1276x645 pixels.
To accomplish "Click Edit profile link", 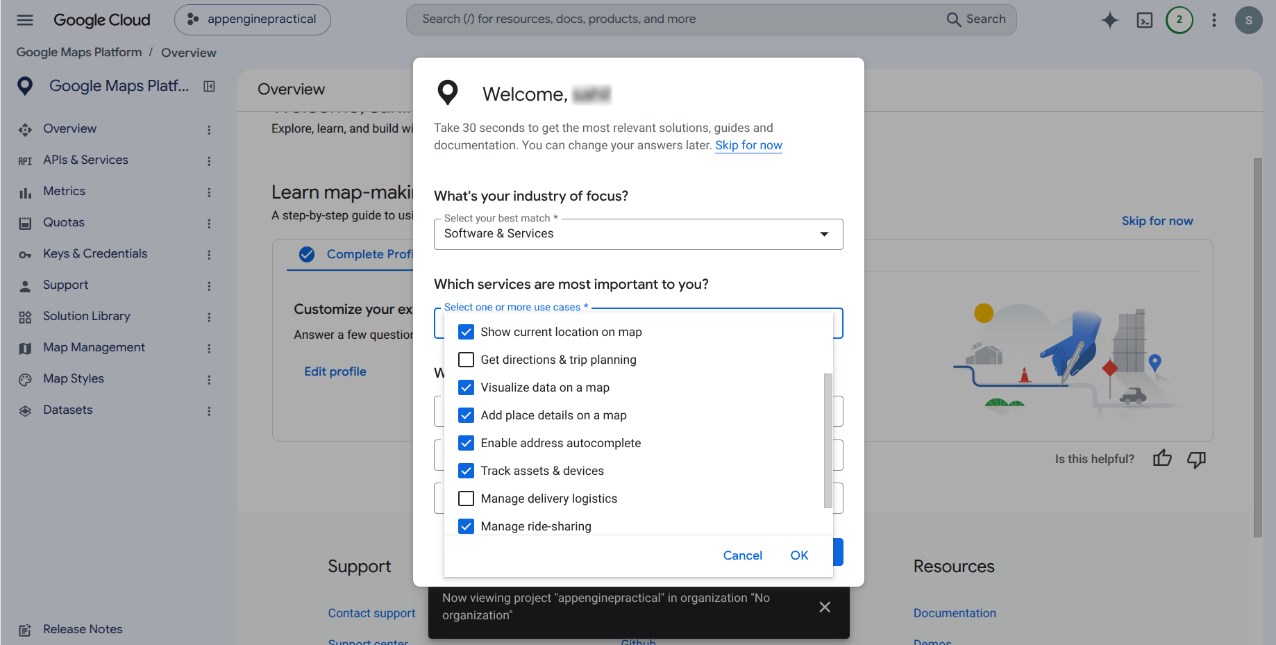I will (335, 371).
